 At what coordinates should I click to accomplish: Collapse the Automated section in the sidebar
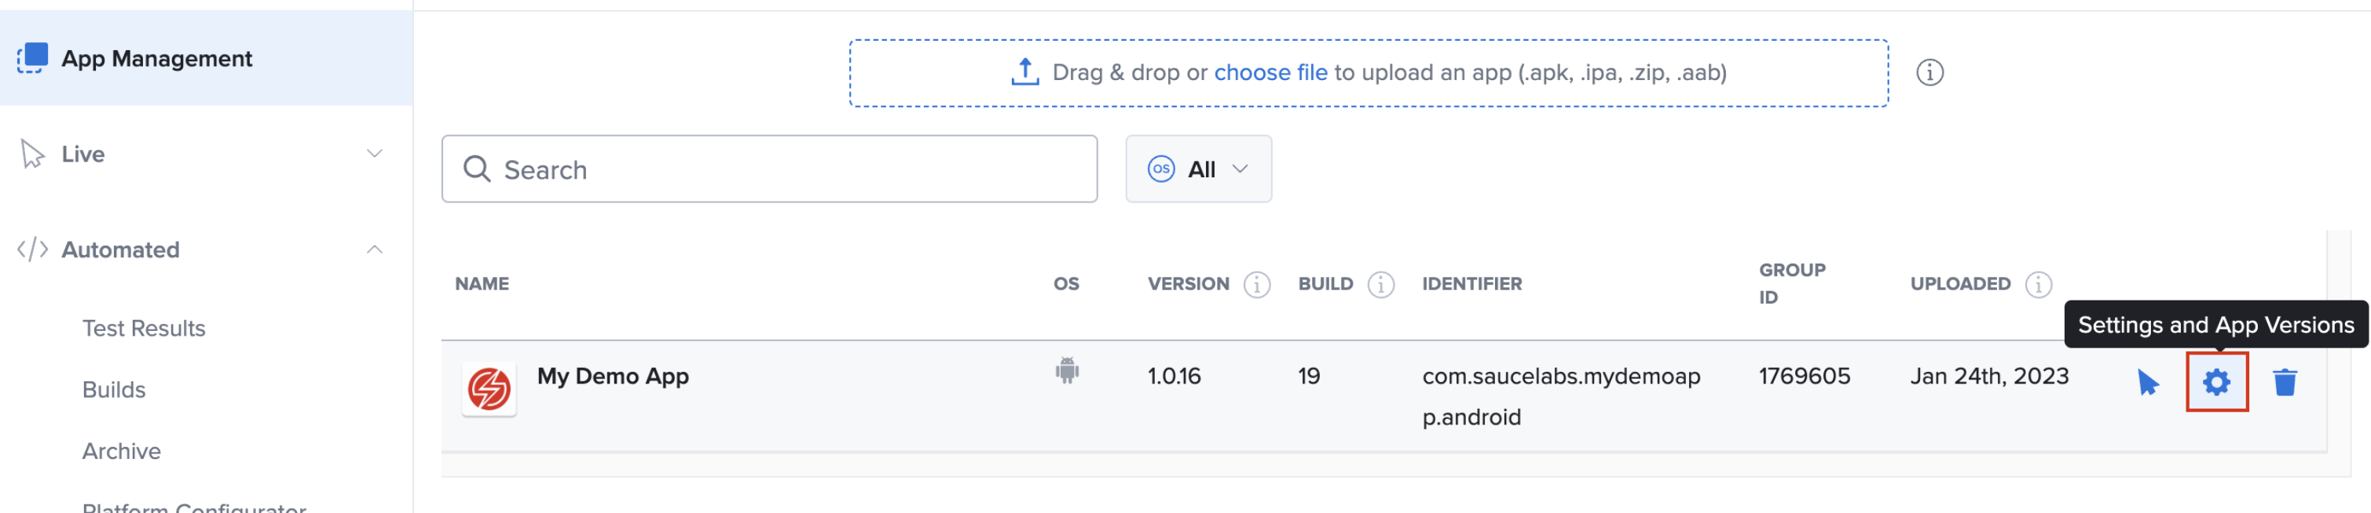click(x=374, y=249)
